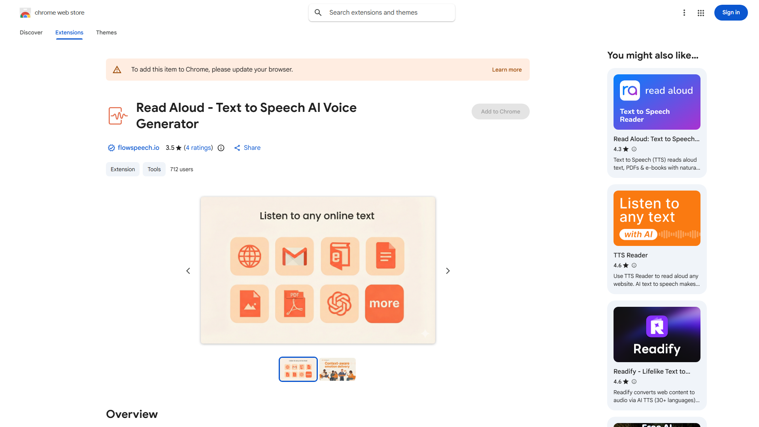Click the Chrome Web Store logo
This screenshot has width=759, height=427.
point(25,13)
